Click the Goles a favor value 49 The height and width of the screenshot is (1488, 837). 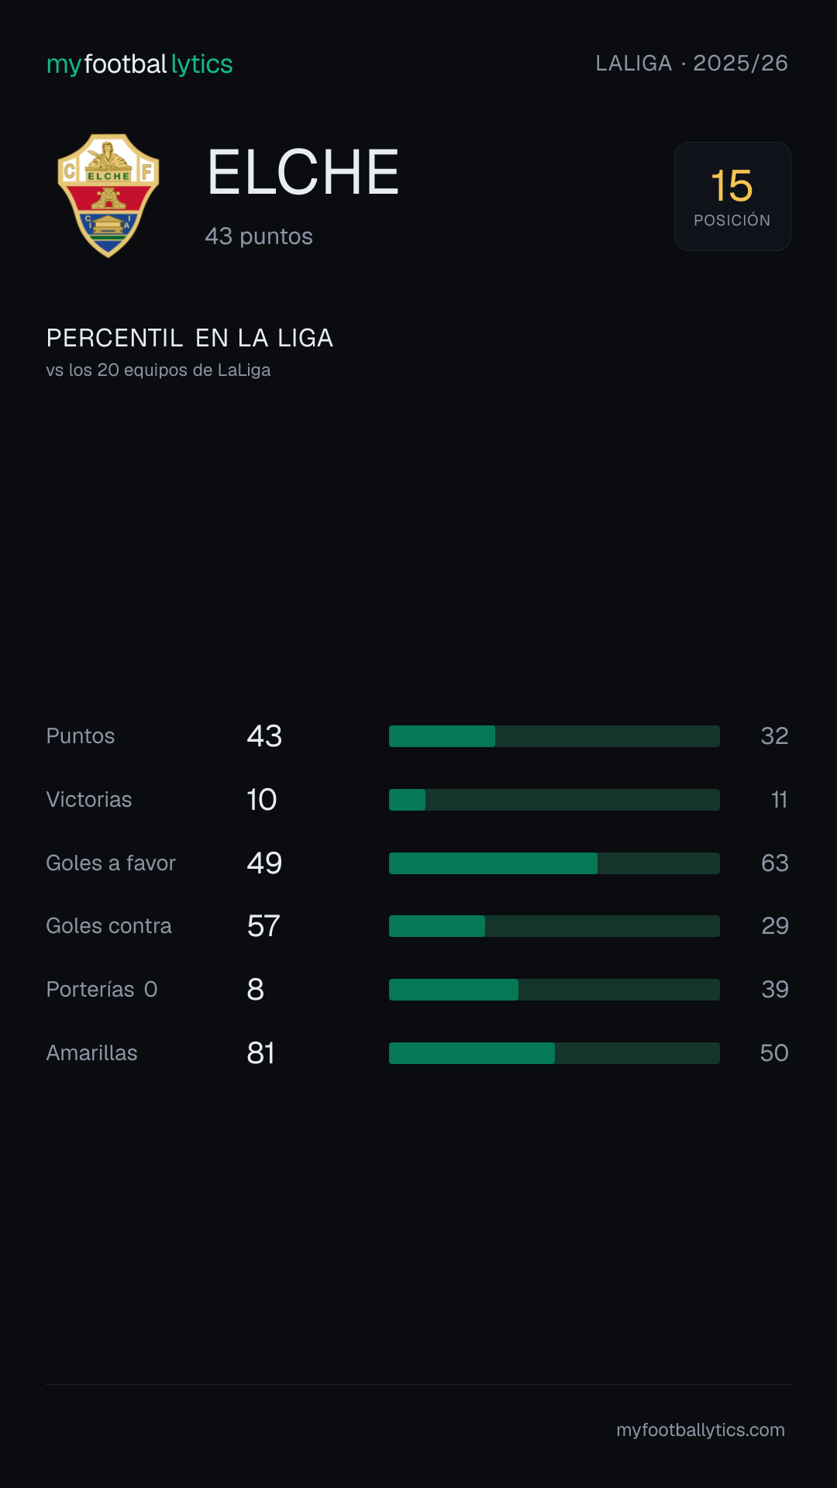click(x=264, y=863)
